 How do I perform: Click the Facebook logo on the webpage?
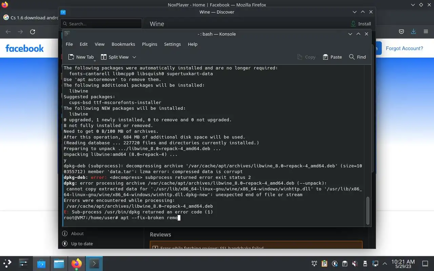[x=24, y=48]
